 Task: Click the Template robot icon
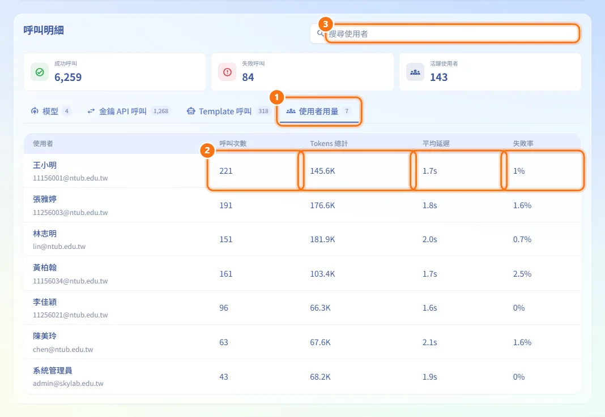pos(190,111)
